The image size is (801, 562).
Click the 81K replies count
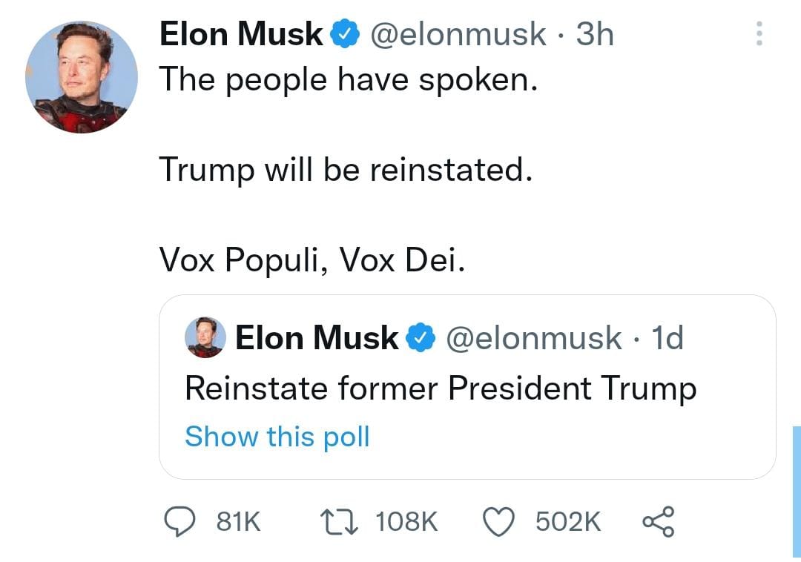(x=238, y=522)
